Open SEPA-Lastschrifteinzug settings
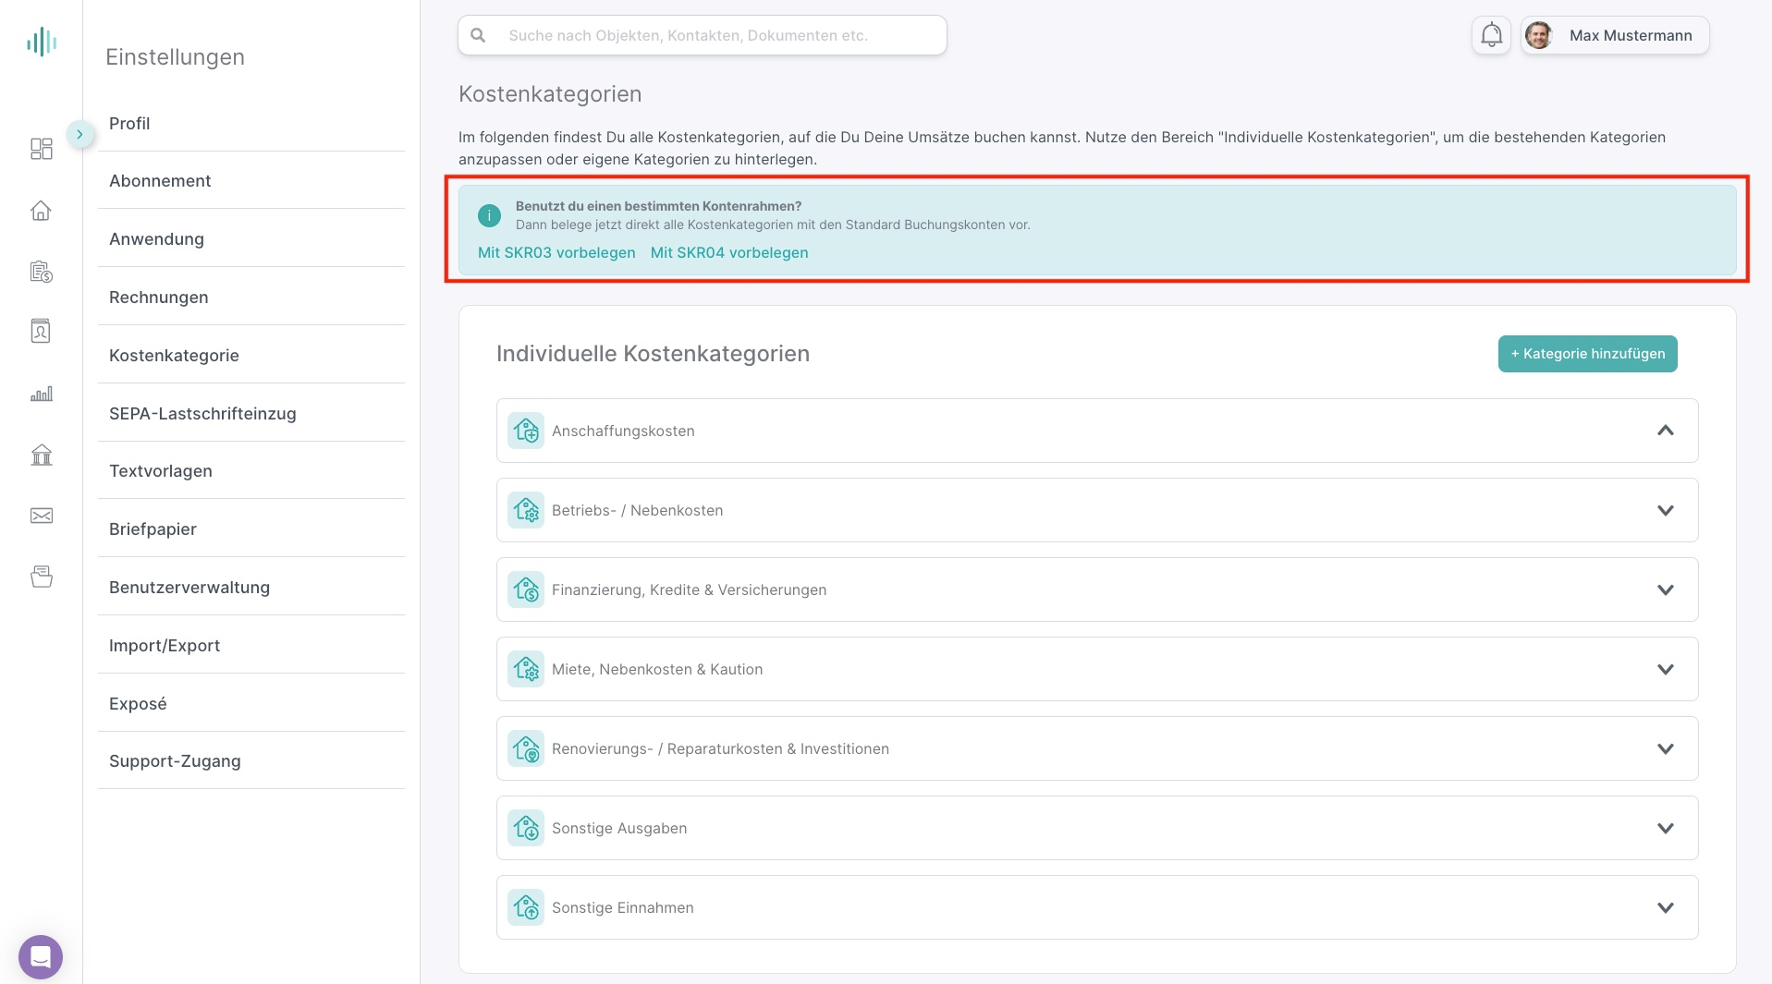Screen dimensions: 1772x984 click(251, 414)
